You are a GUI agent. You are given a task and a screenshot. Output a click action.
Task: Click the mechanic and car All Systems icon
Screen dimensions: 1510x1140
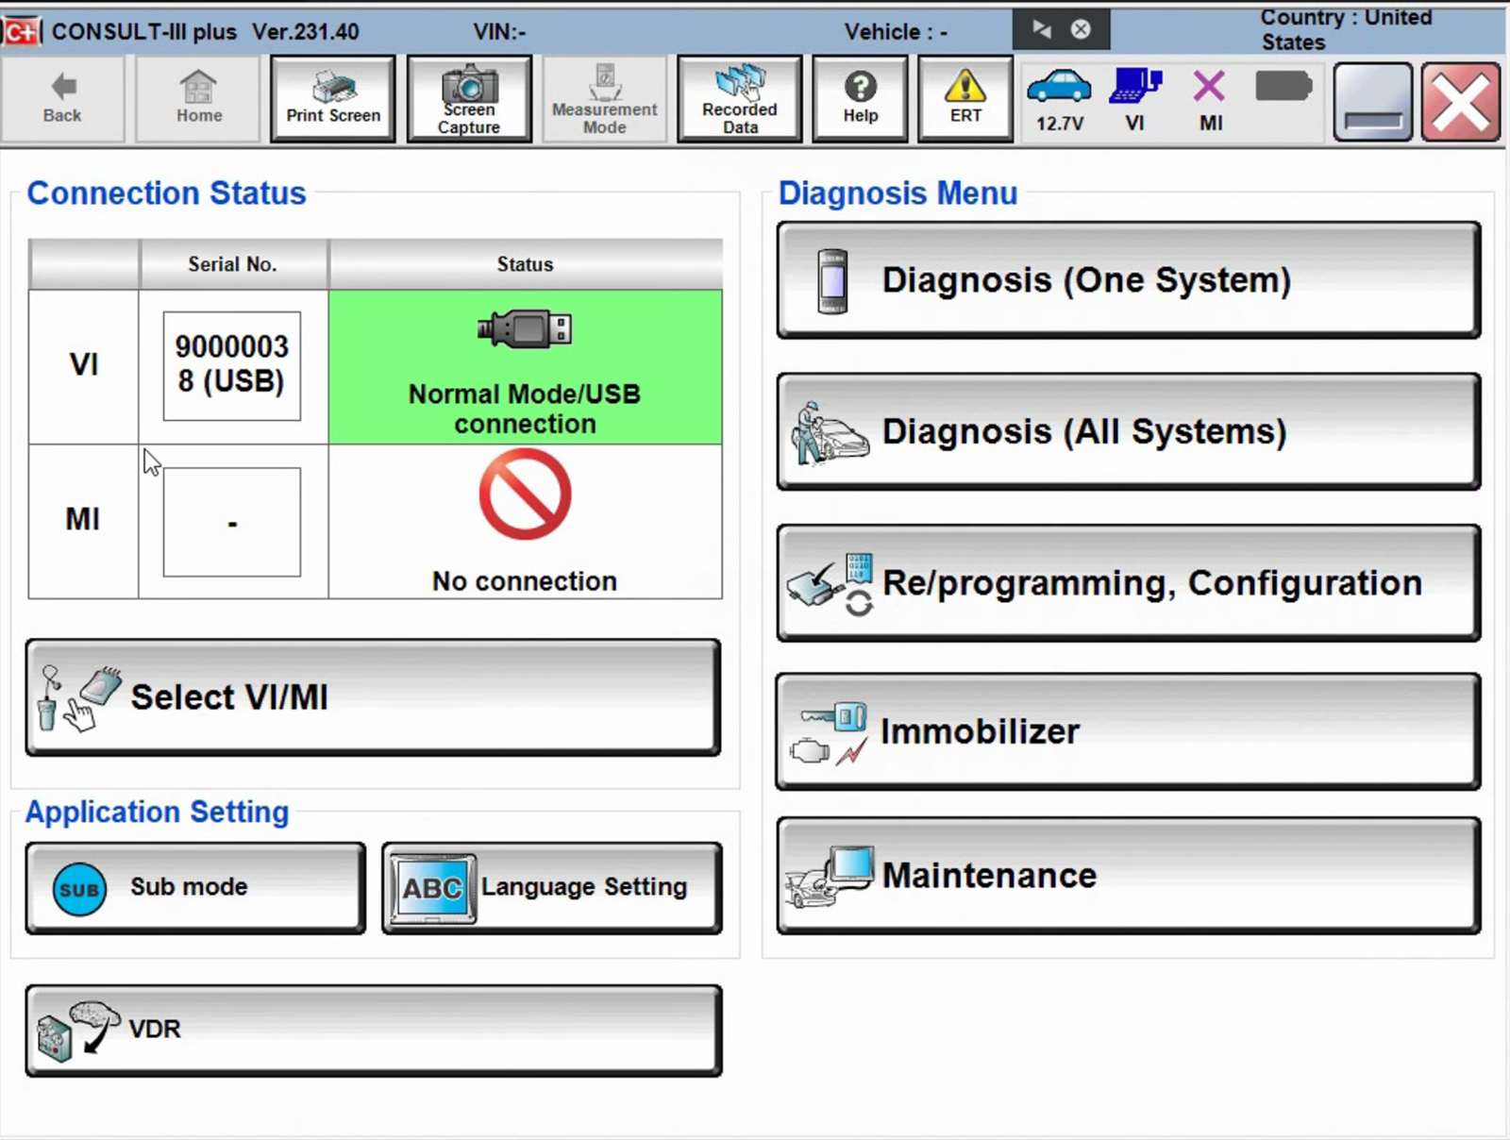(830, 433)
